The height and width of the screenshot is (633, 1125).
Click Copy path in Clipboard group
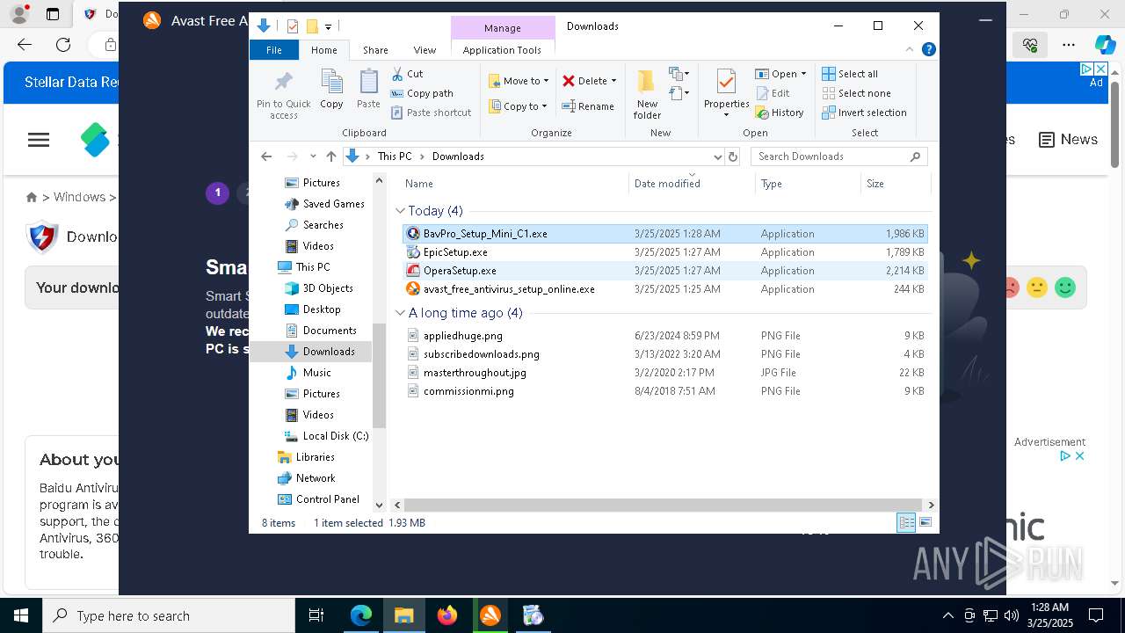[x=422, y=93]
